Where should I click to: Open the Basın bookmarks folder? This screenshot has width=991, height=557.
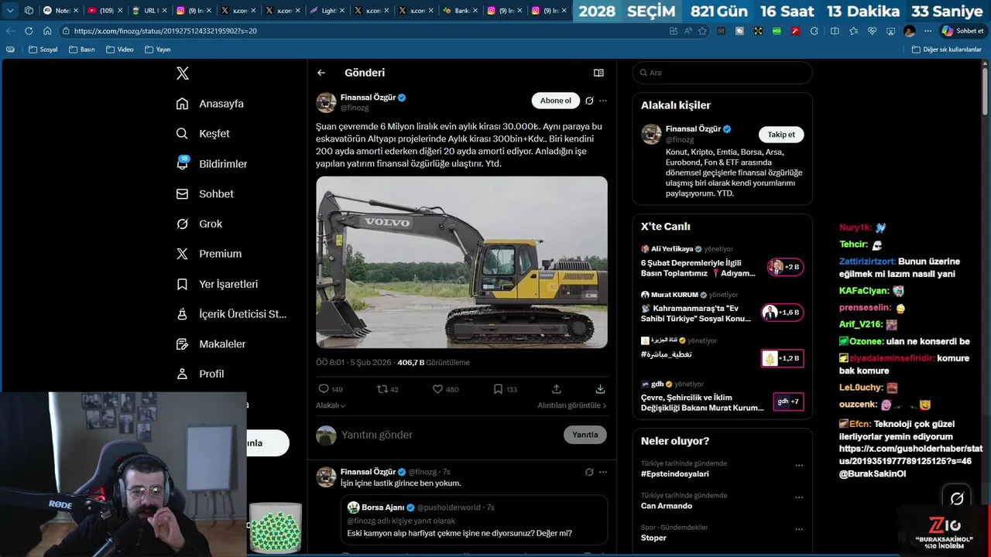click(x=82, y=50)
